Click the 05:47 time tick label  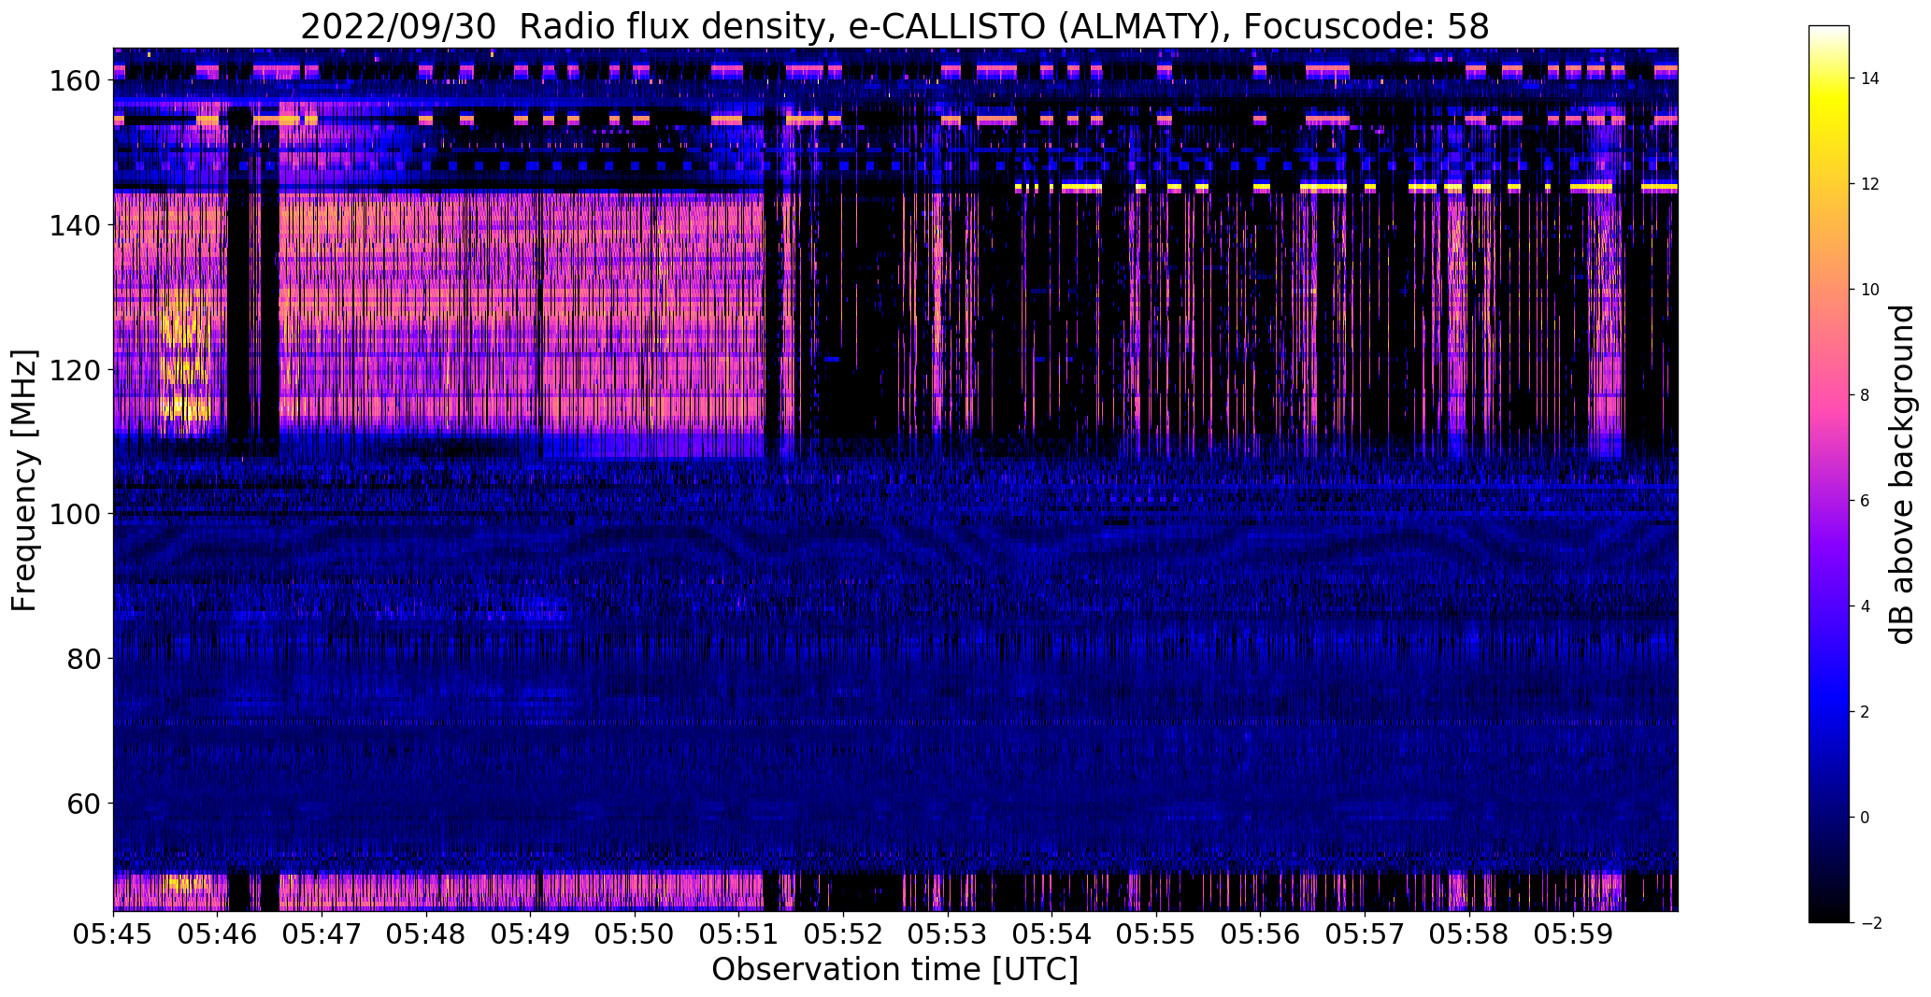point(322,934)
